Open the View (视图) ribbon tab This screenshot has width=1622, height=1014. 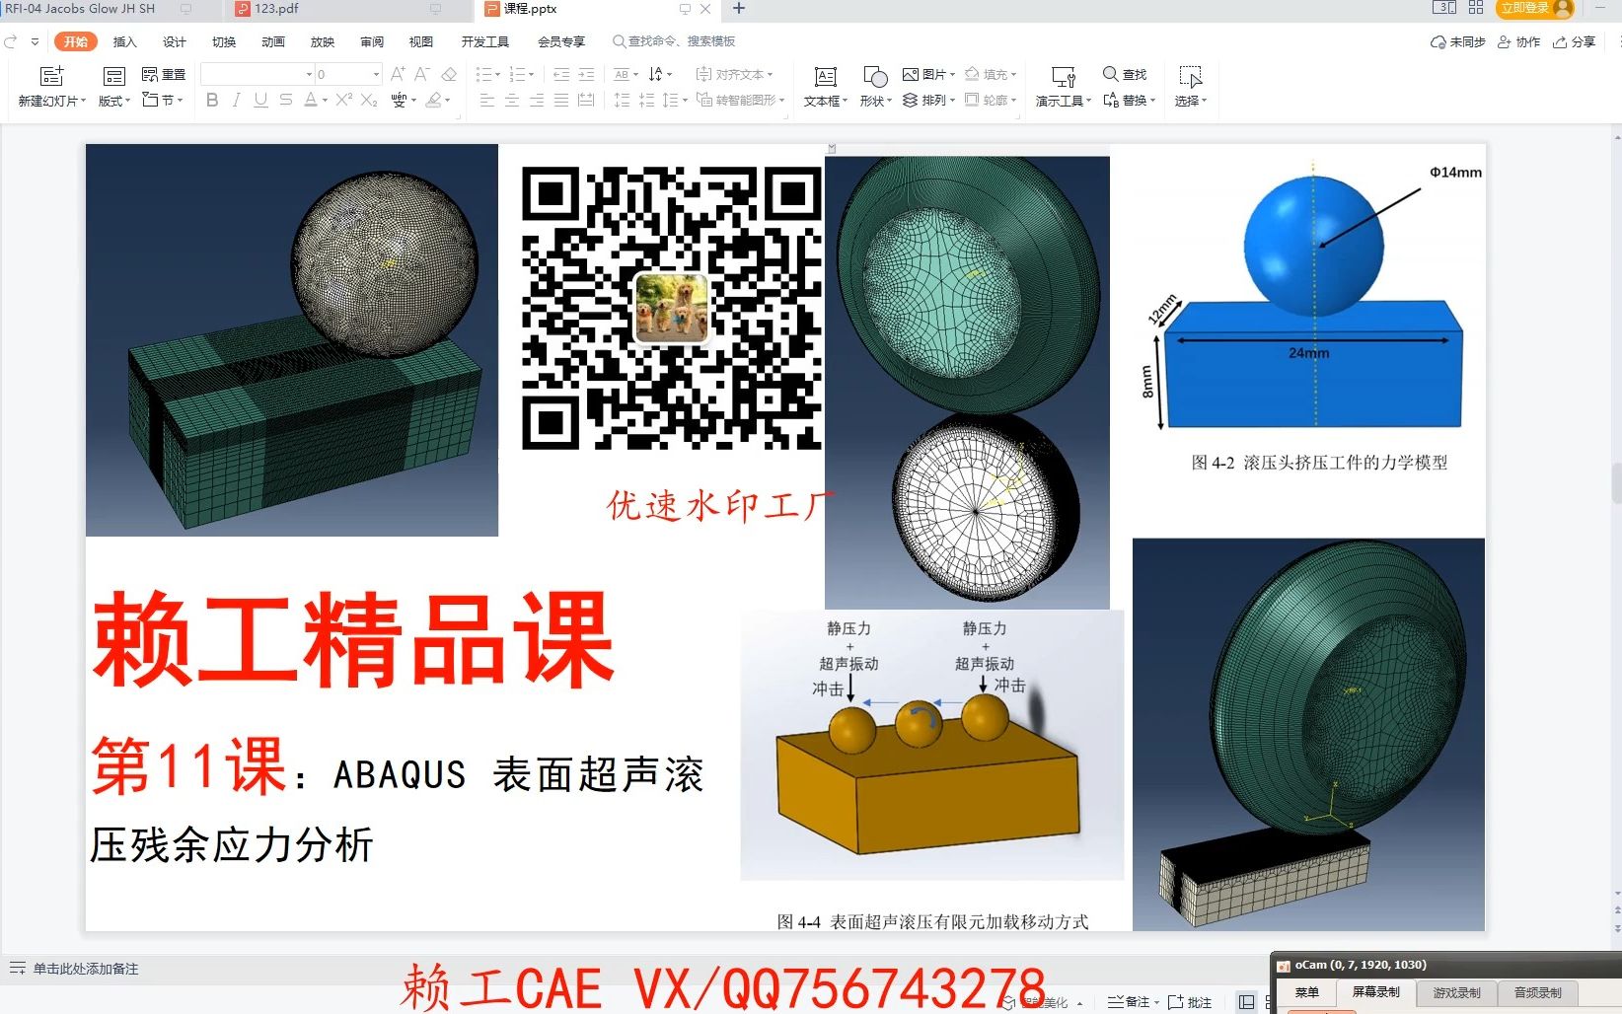point(421,41)
